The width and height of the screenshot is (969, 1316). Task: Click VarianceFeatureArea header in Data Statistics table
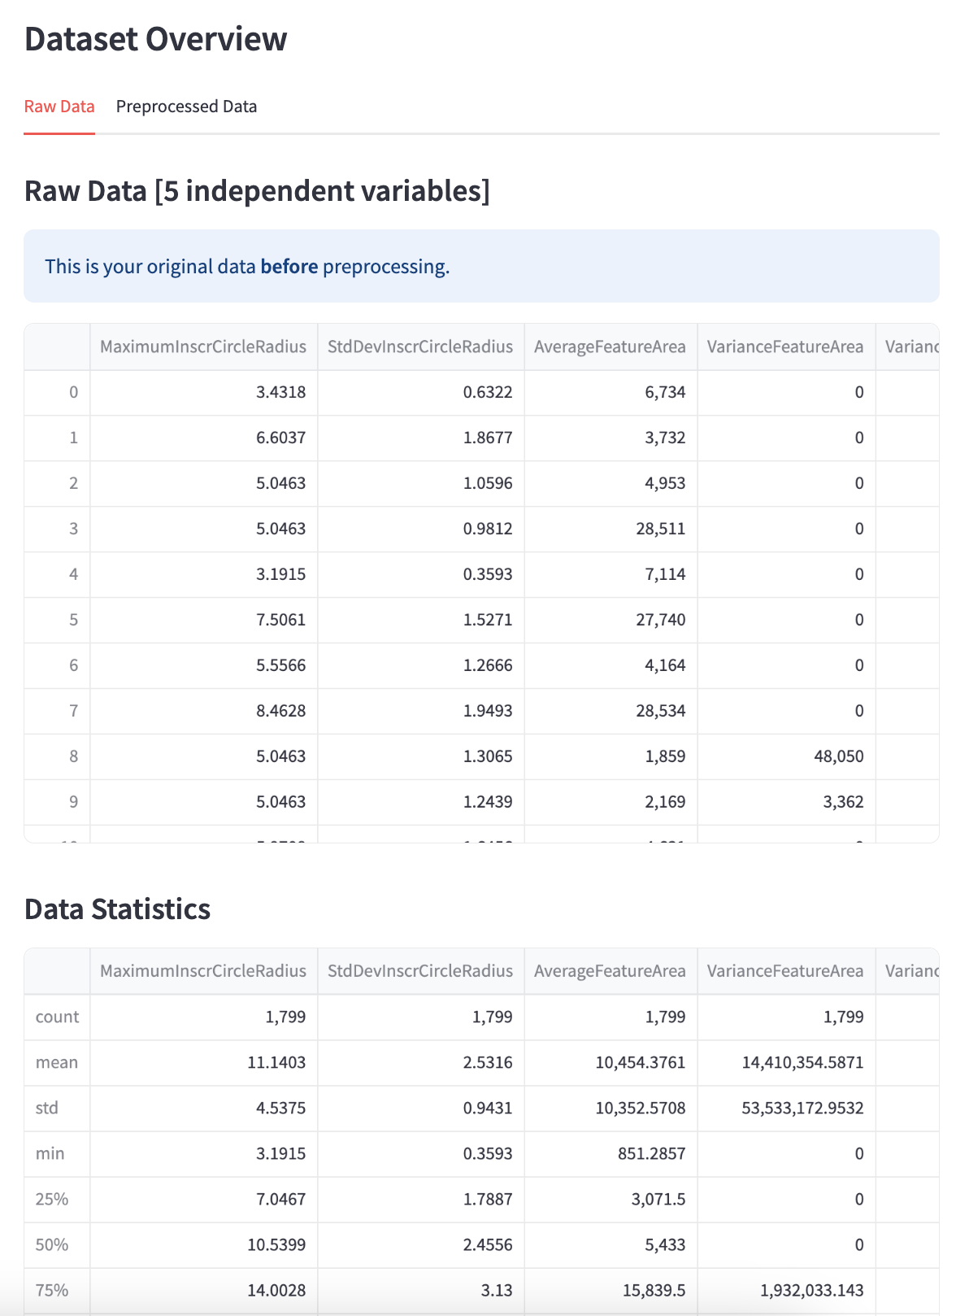[786, 970]
